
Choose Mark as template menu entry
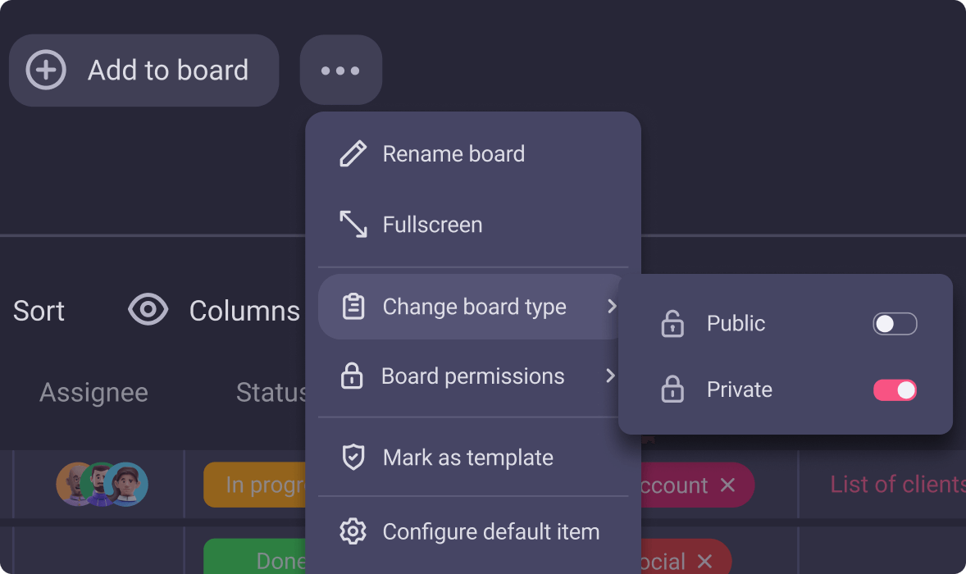467,458
